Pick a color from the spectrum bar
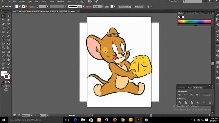Image resolution: width=219 pixels, height=123 pixels. 195,22
